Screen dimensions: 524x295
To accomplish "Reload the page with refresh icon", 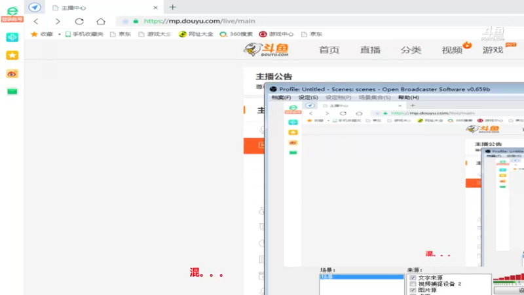I will tap(79, 22).
